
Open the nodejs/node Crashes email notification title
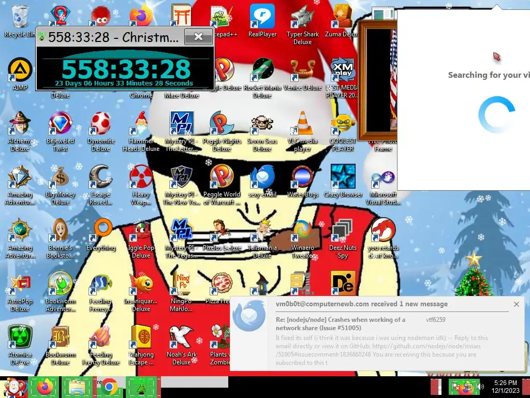[x=341, y=323]
